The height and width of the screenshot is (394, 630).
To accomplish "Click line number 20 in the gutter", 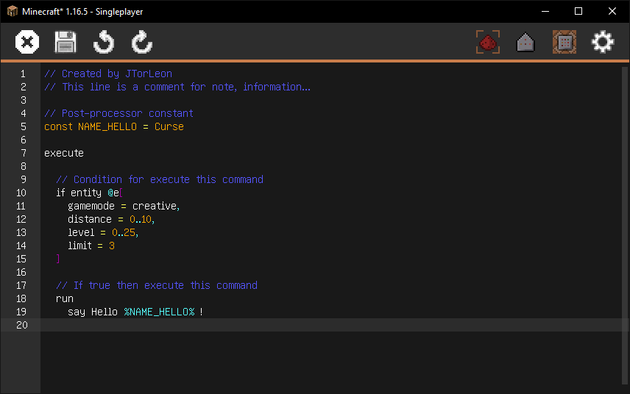I will point(21,325).
